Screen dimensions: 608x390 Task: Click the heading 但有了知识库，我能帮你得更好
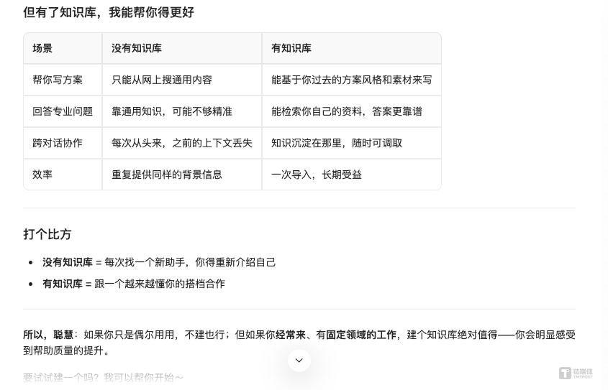coord(109,12)
